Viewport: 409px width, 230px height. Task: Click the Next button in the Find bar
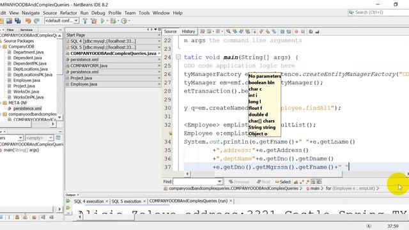point(263,181)
